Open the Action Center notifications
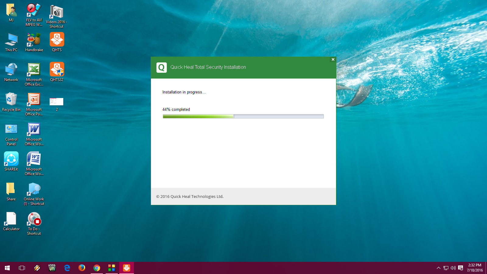 click(x=461, y=268)
